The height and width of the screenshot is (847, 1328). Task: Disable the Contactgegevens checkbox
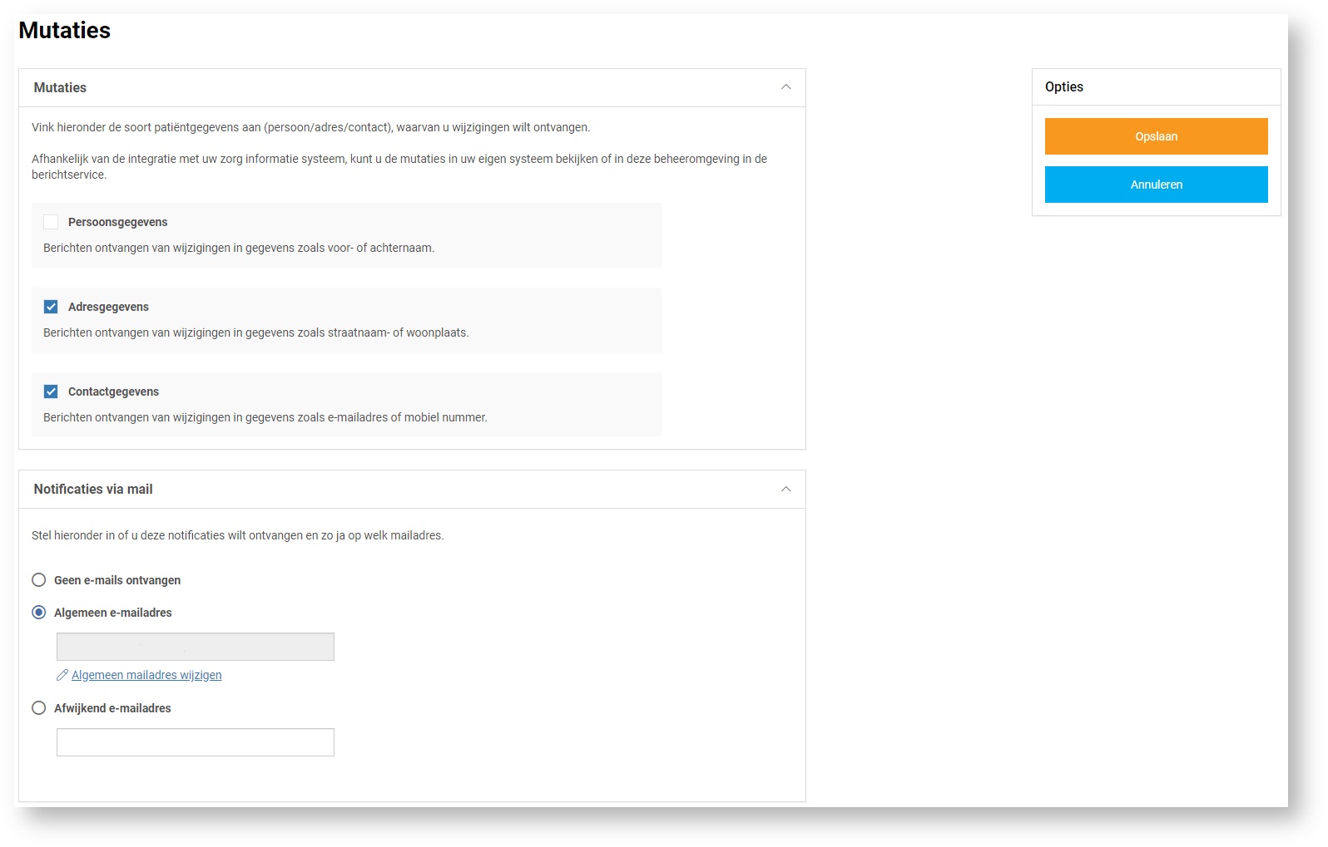51,391
